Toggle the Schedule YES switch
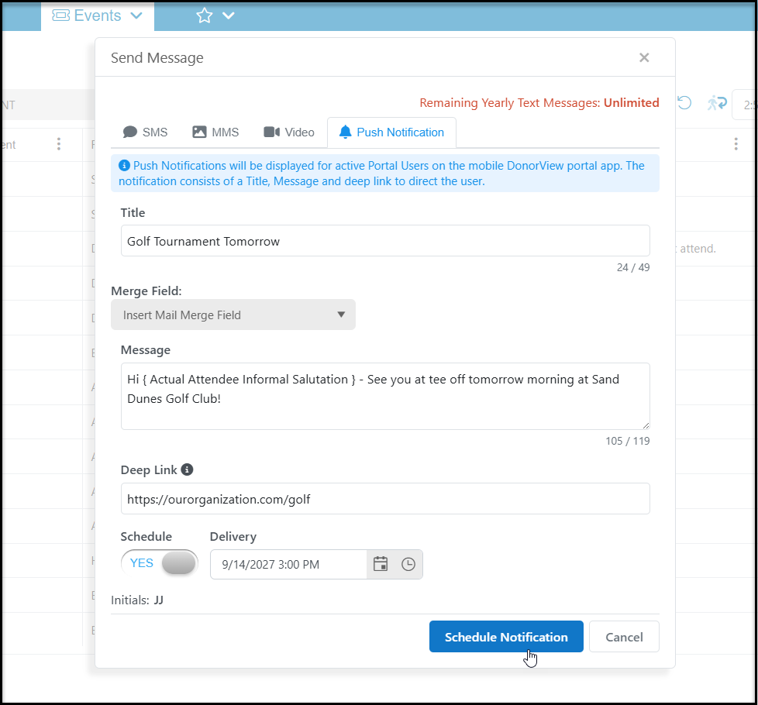Screen dimensions: 758x705 coord(160,563)
